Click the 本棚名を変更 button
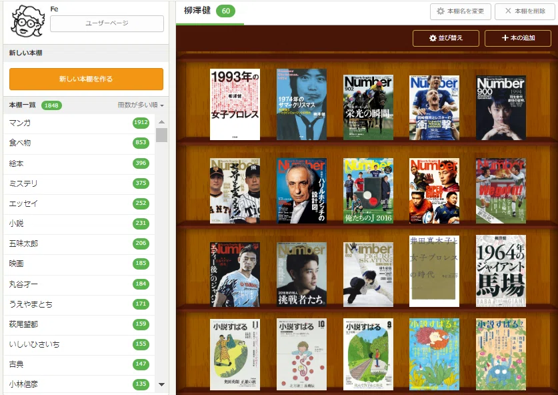 point(461,11)
